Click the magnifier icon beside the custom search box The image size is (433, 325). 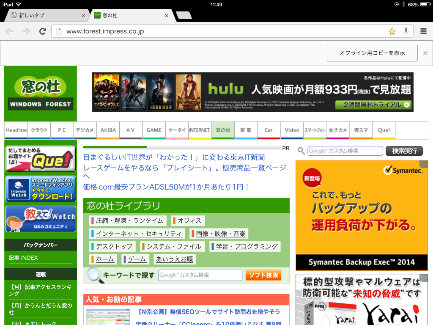coord(300,151)
